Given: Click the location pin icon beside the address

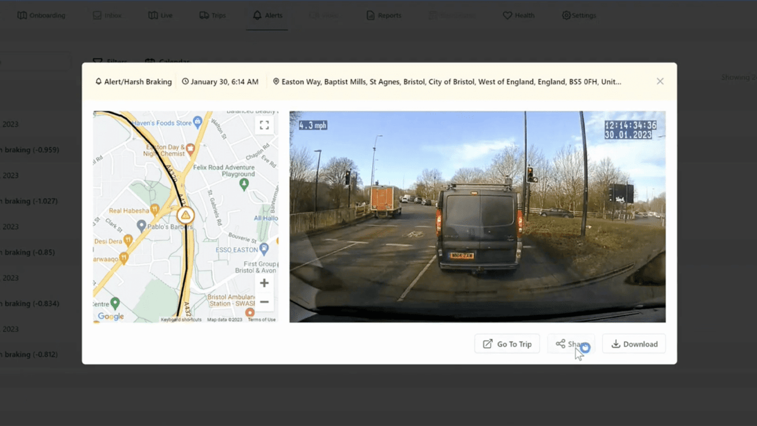Looking at the screenshot, I should coord(276,81).
